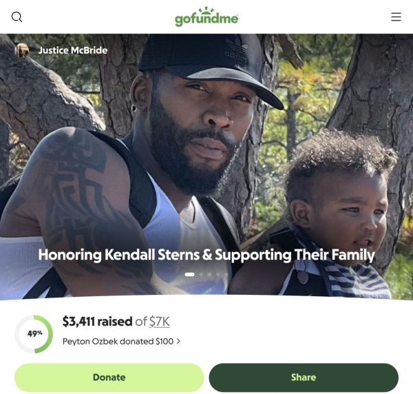Screen dimensions: 413x394
Task: Open Justice McBride's avatar picture
Action: pyautogui.click(x=21, y=50)
